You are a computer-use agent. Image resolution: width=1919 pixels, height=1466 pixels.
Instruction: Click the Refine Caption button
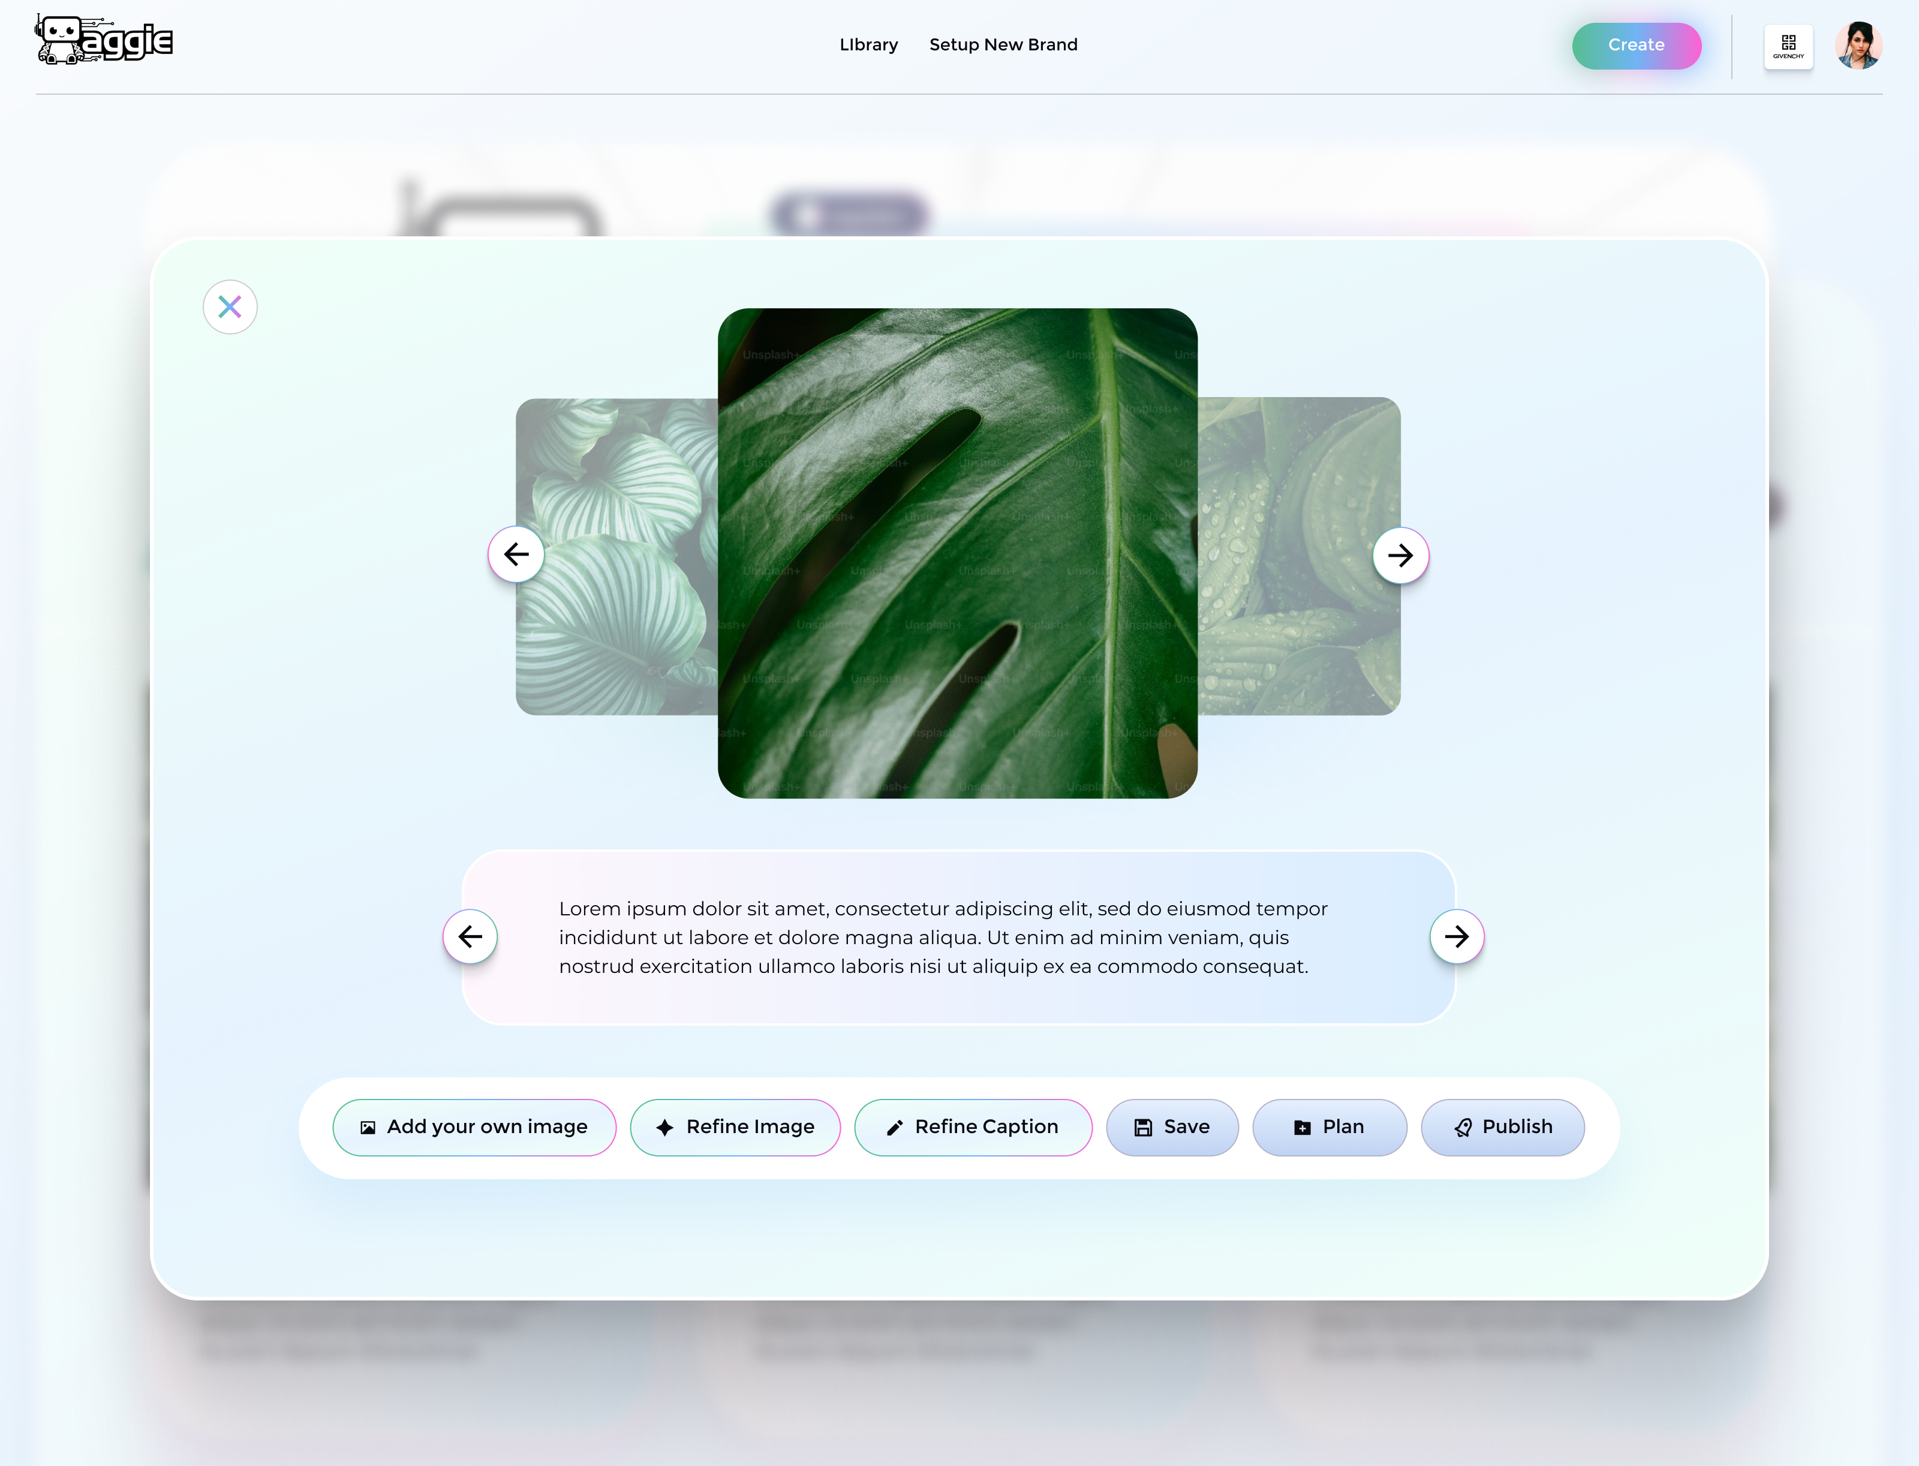pos(973,1126)
